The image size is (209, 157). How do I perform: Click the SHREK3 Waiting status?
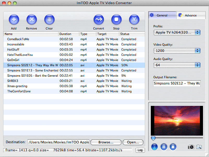pos(126,81)
